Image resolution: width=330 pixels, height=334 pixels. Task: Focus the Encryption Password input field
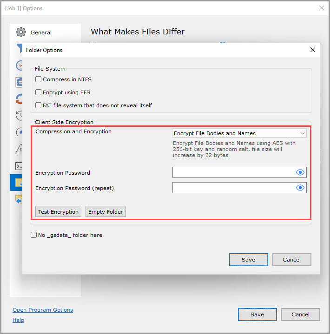(233, 172)
